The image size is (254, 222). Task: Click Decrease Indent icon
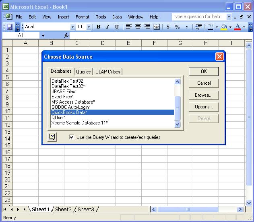[x=198, y=27]
